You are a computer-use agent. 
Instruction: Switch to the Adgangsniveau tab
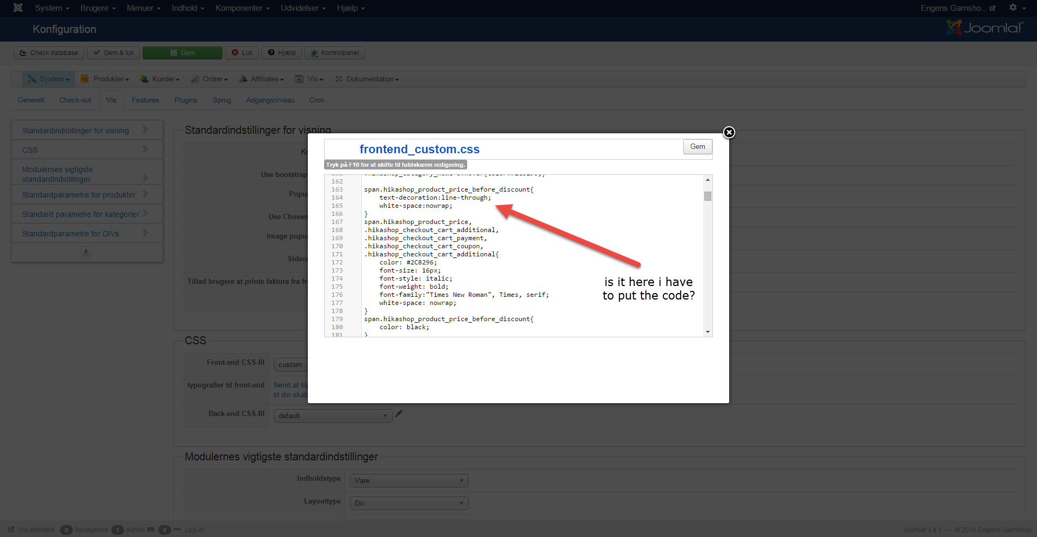(x=270, y=100)
